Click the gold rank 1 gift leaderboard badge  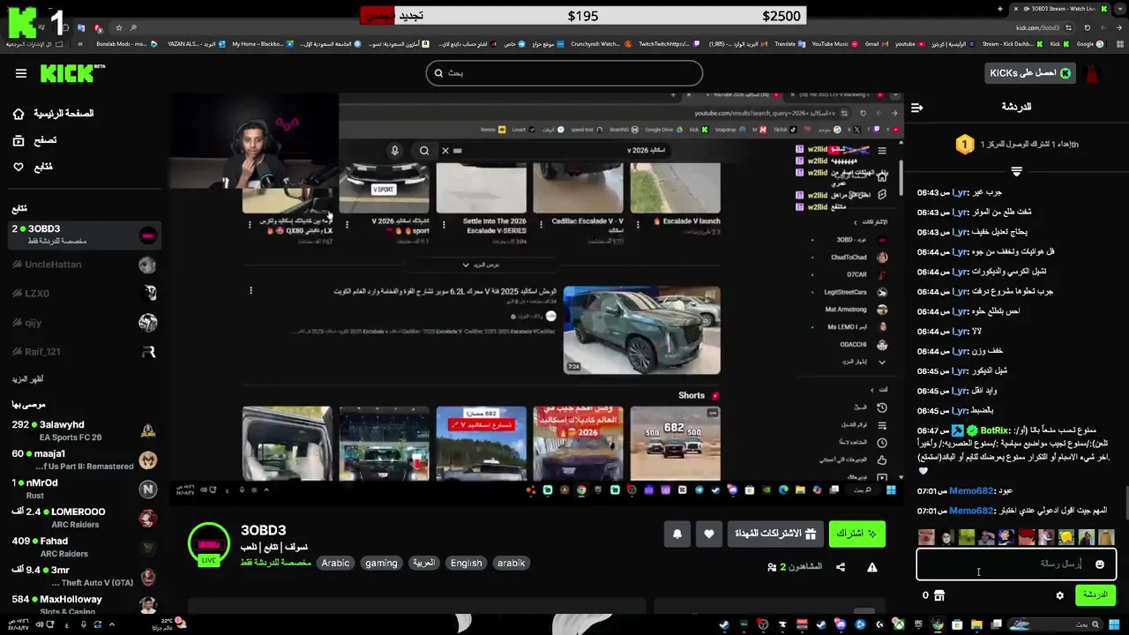964,144
